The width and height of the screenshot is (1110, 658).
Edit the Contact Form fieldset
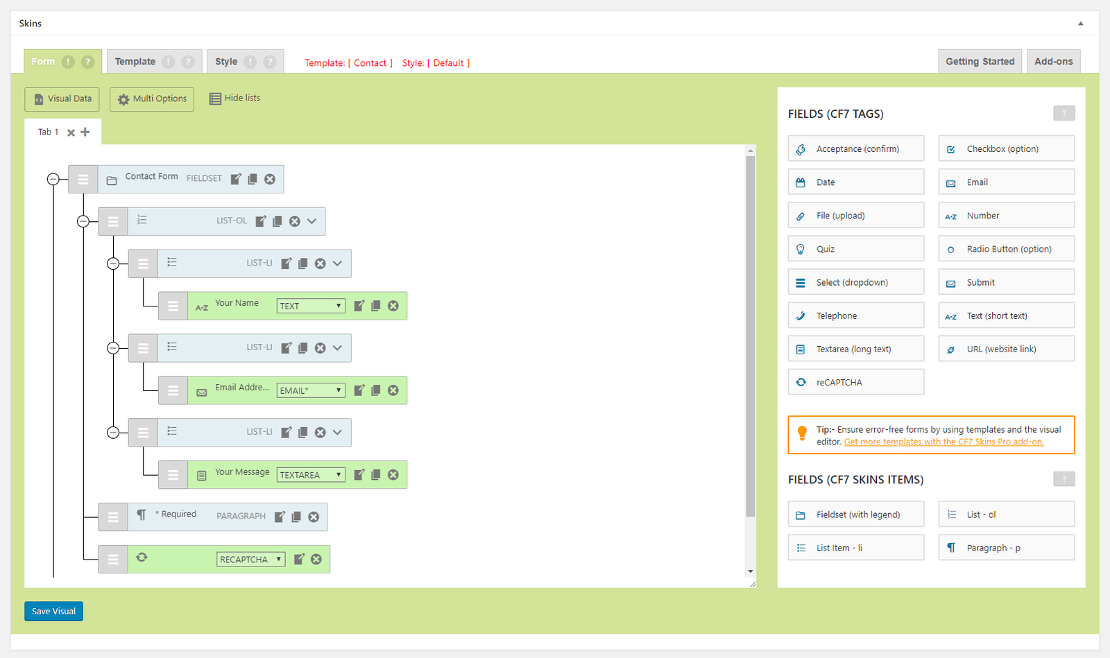[236, 179]
